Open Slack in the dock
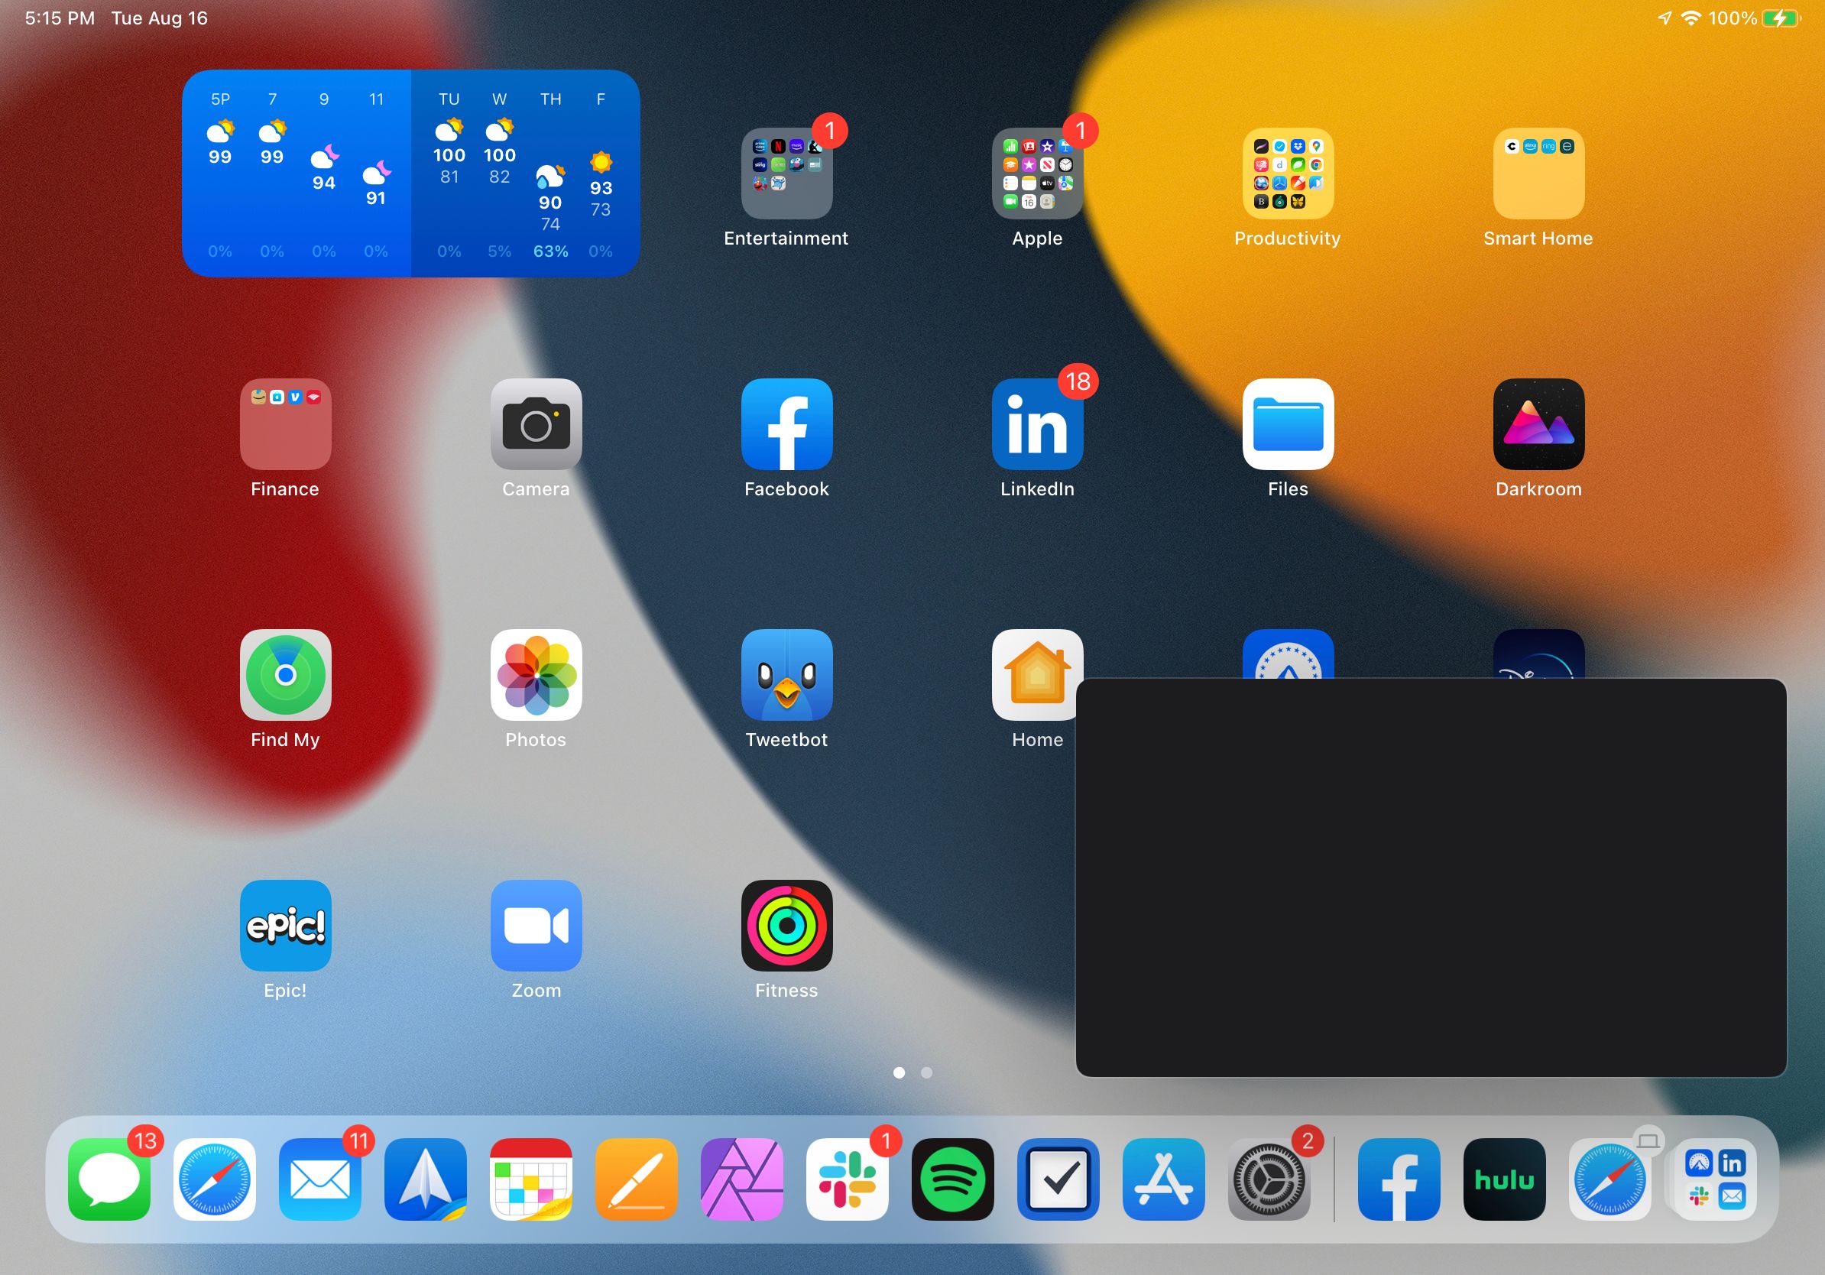This screenshot has height=1275, width=1825. point(848,1179)
